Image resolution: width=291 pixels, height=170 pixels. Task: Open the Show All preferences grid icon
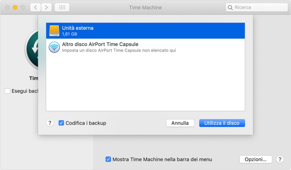pyautogui.click(x=62, y=7)
